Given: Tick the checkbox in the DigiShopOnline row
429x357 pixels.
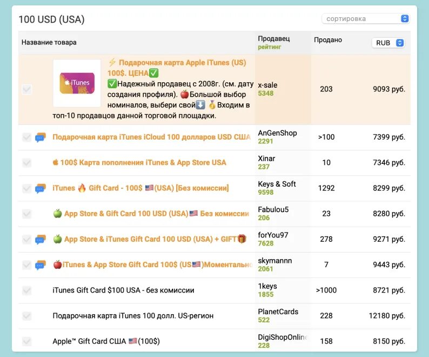Looking at the screenshot, I should pos(27,341).
